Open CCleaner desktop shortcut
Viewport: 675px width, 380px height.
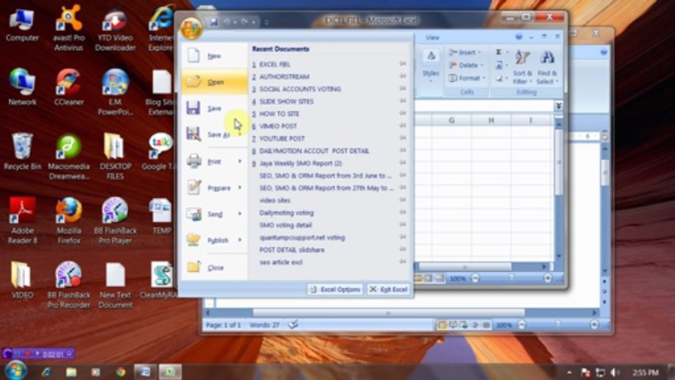69,89
